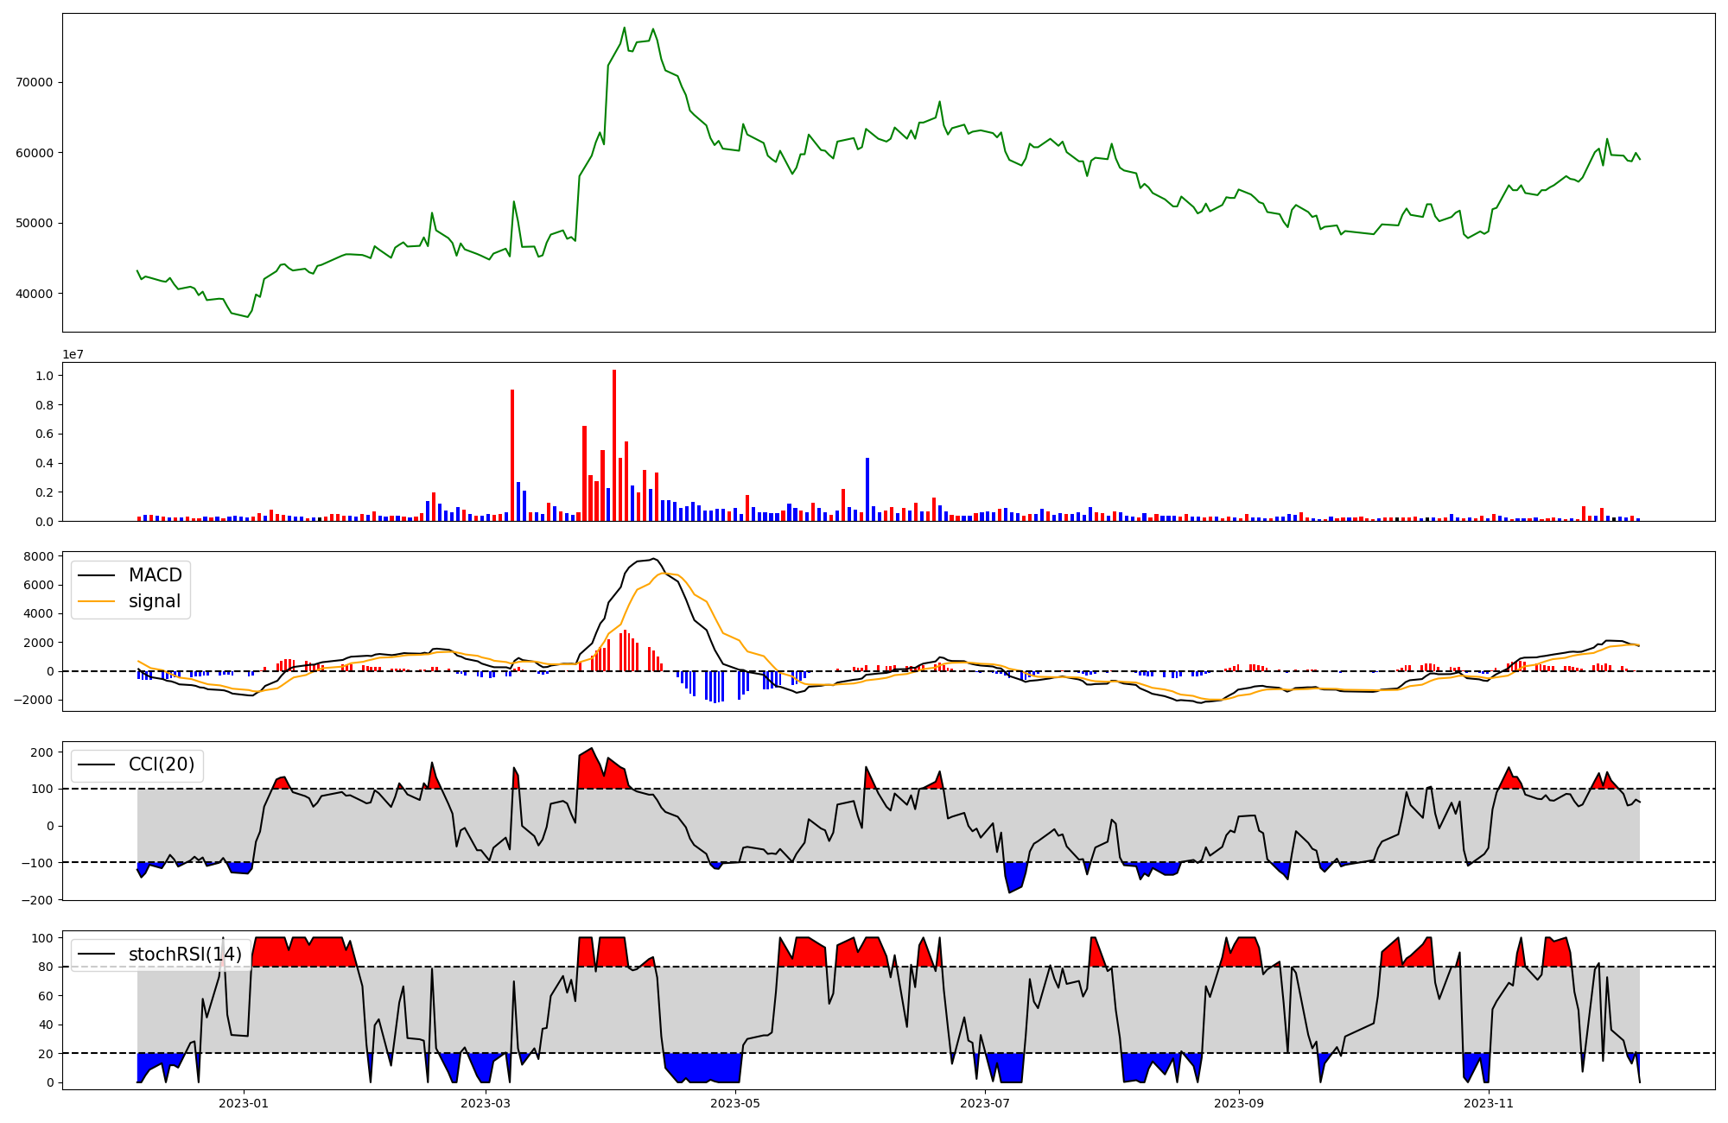Click the tall blue volume bar near June
The width and height of the screenshot is (1728, 1123).
coord(867,489)
